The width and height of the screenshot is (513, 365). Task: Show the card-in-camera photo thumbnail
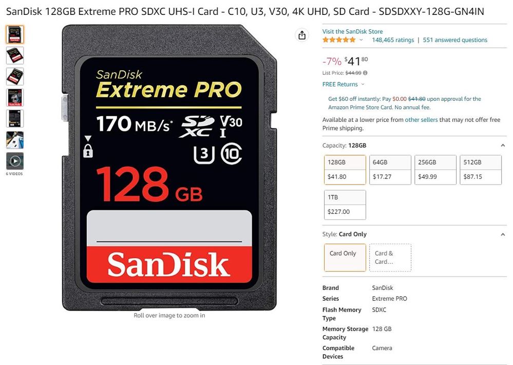(15, 140)
